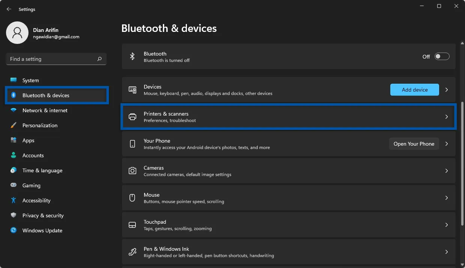Expand Printers & scanners with its chevron
The width and height of the screenshot is (465, 268).
click(x=447, y=117)
